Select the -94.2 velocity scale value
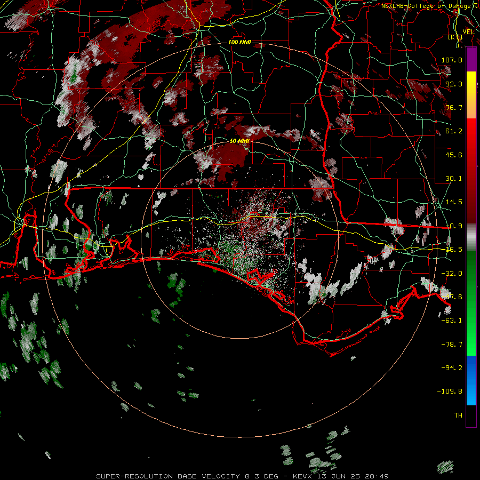The width and height of the screenshot is (480, 480). coord(452,368)
